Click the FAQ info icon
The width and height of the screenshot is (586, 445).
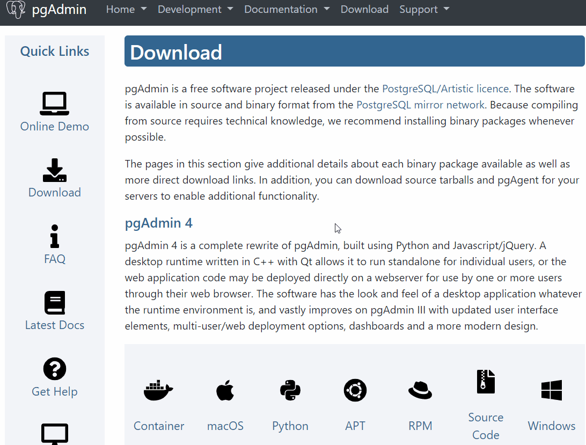tap(55, 236)
